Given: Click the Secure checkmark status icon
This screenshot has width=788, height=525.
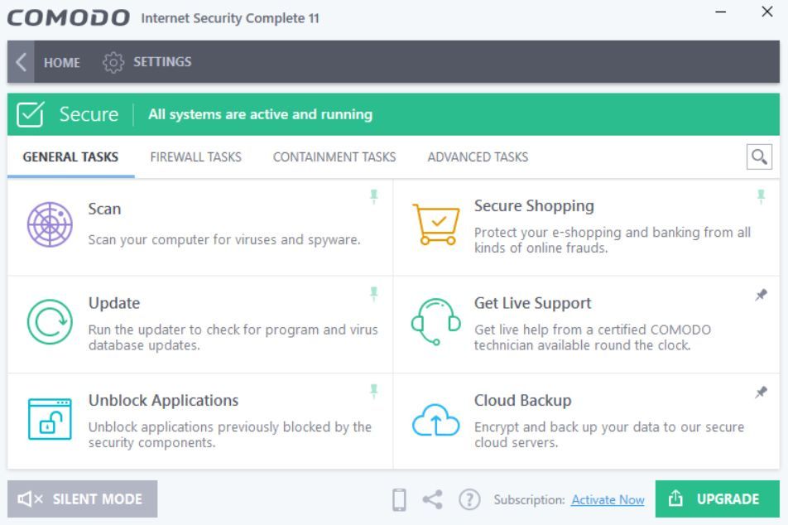Looking at the screenshot, I should (30, 114).
